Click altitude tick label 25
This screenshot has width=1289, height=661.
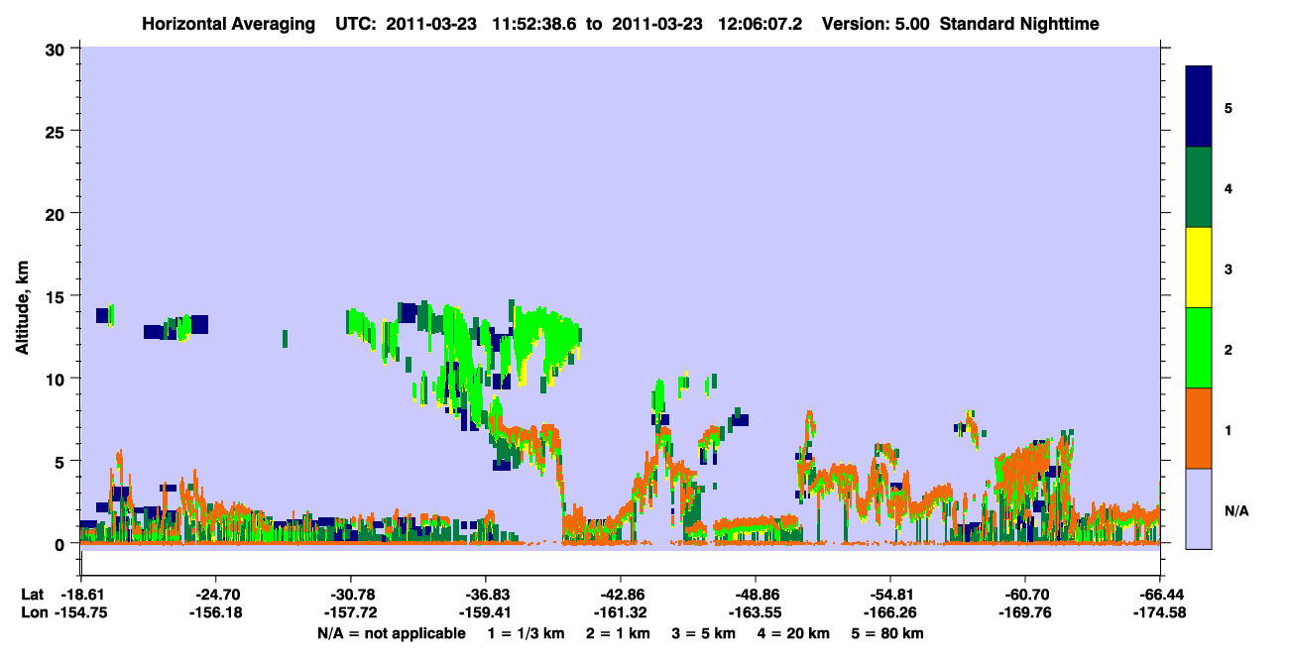58,131
